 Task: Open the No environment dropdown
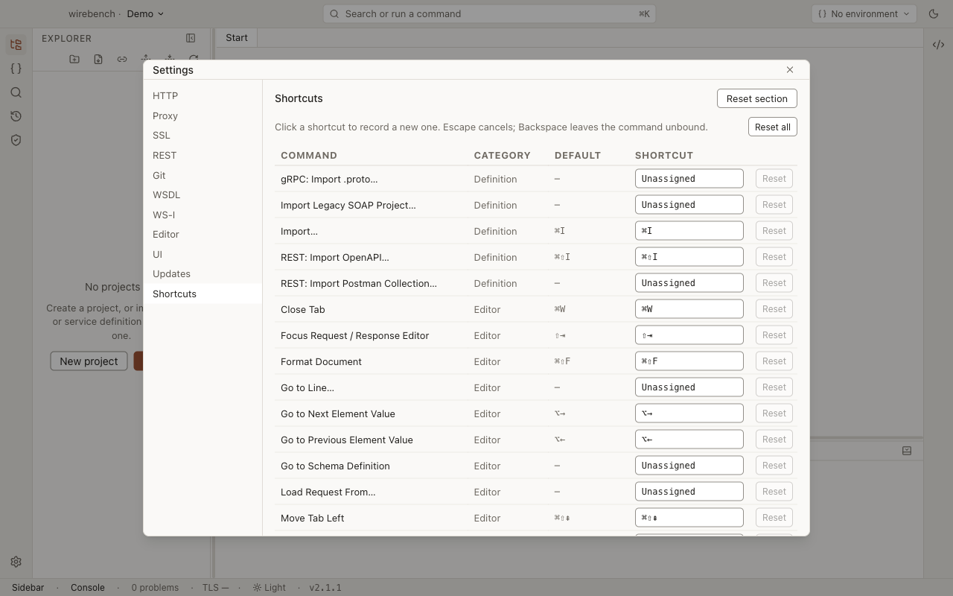click(x=864, y=13)
